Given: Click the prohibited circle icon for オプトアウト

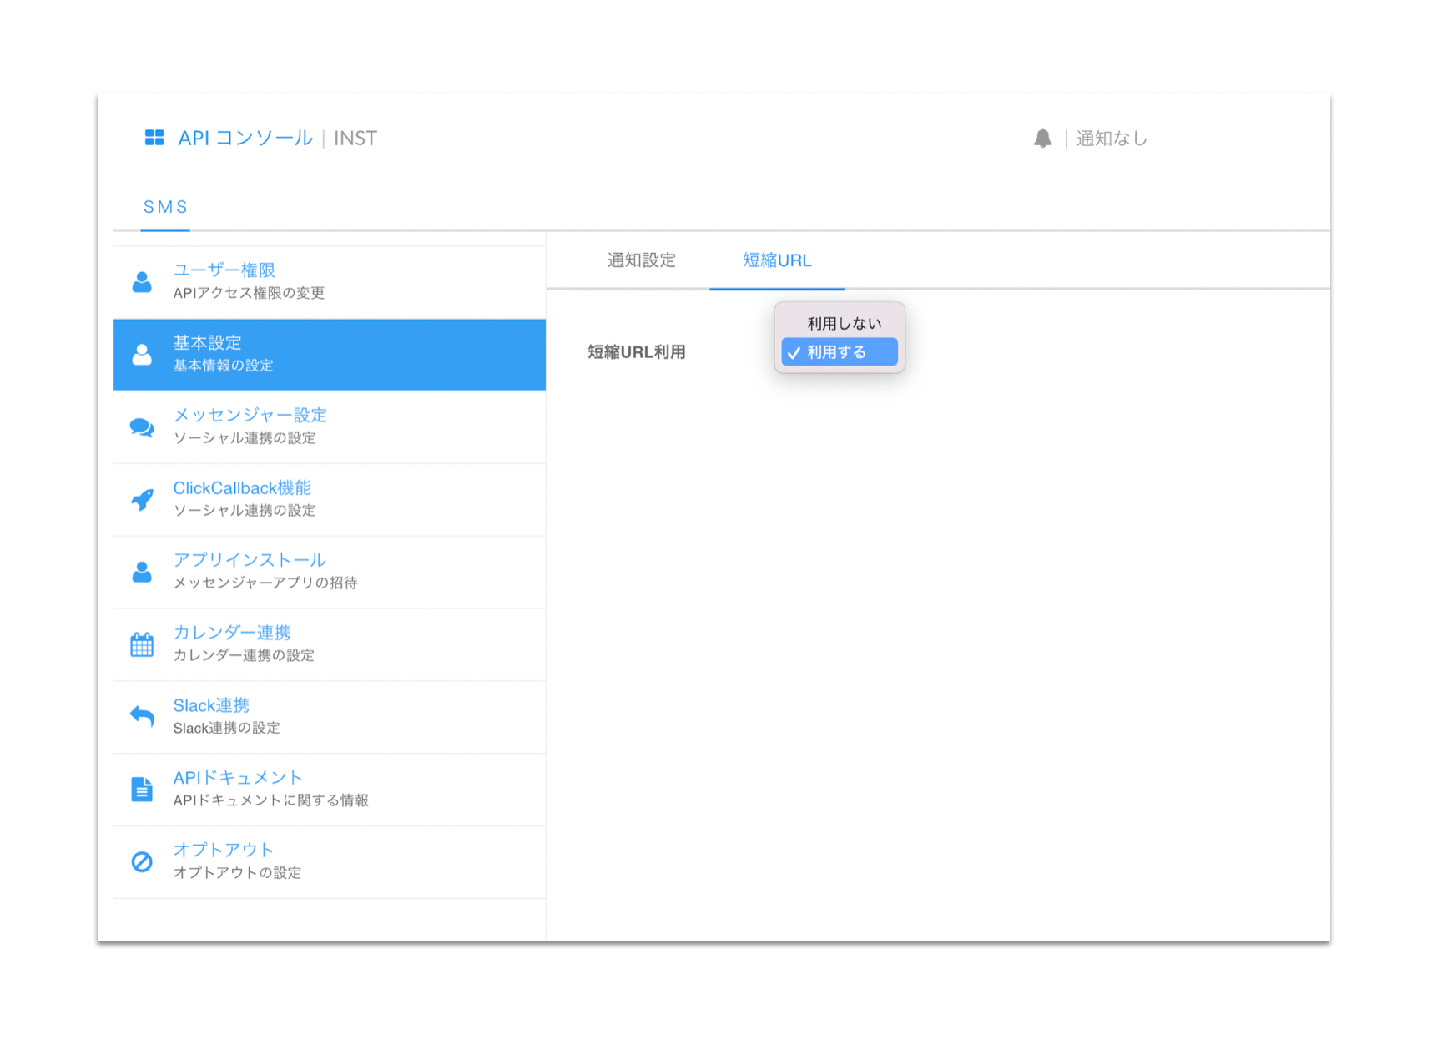Looking at the screenshot, I should [142, 861].
